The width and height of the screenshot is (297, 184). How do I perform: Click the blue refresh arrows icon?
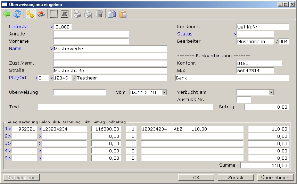17,14
